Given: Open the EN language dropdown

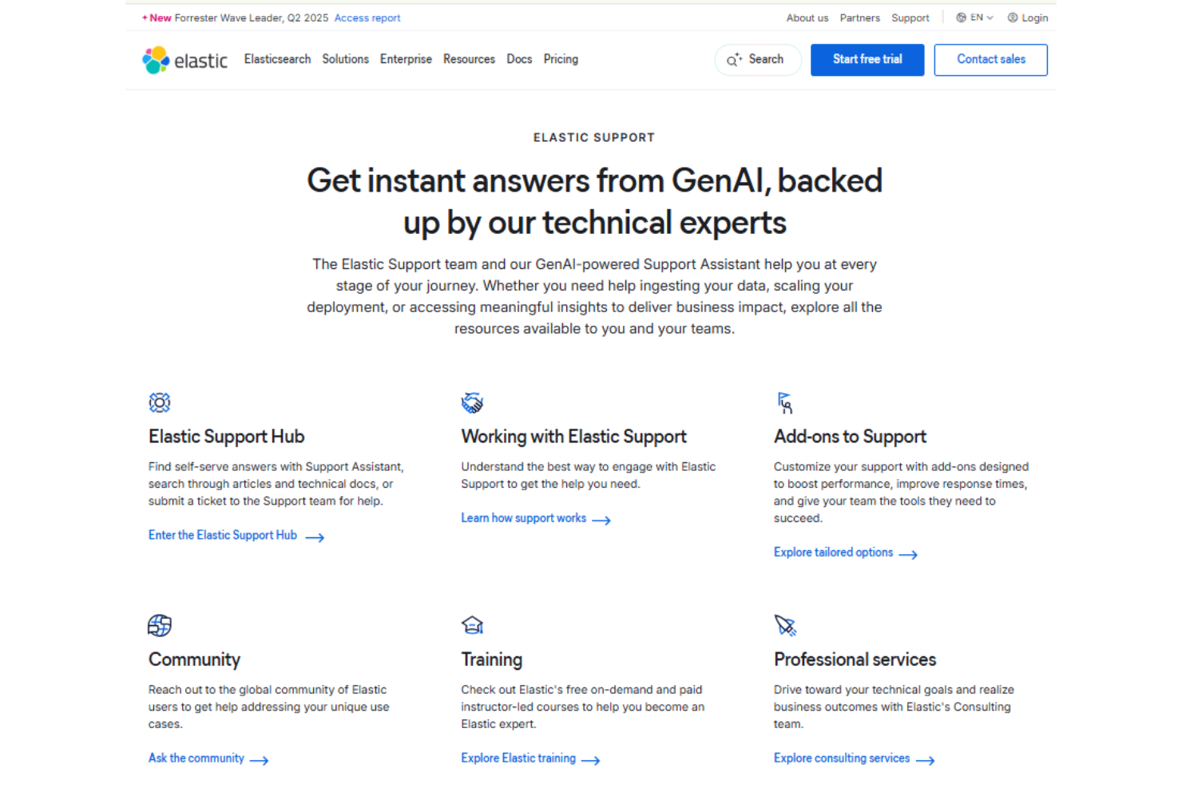Looking at the screenshot, I should (x=975, y=18).
